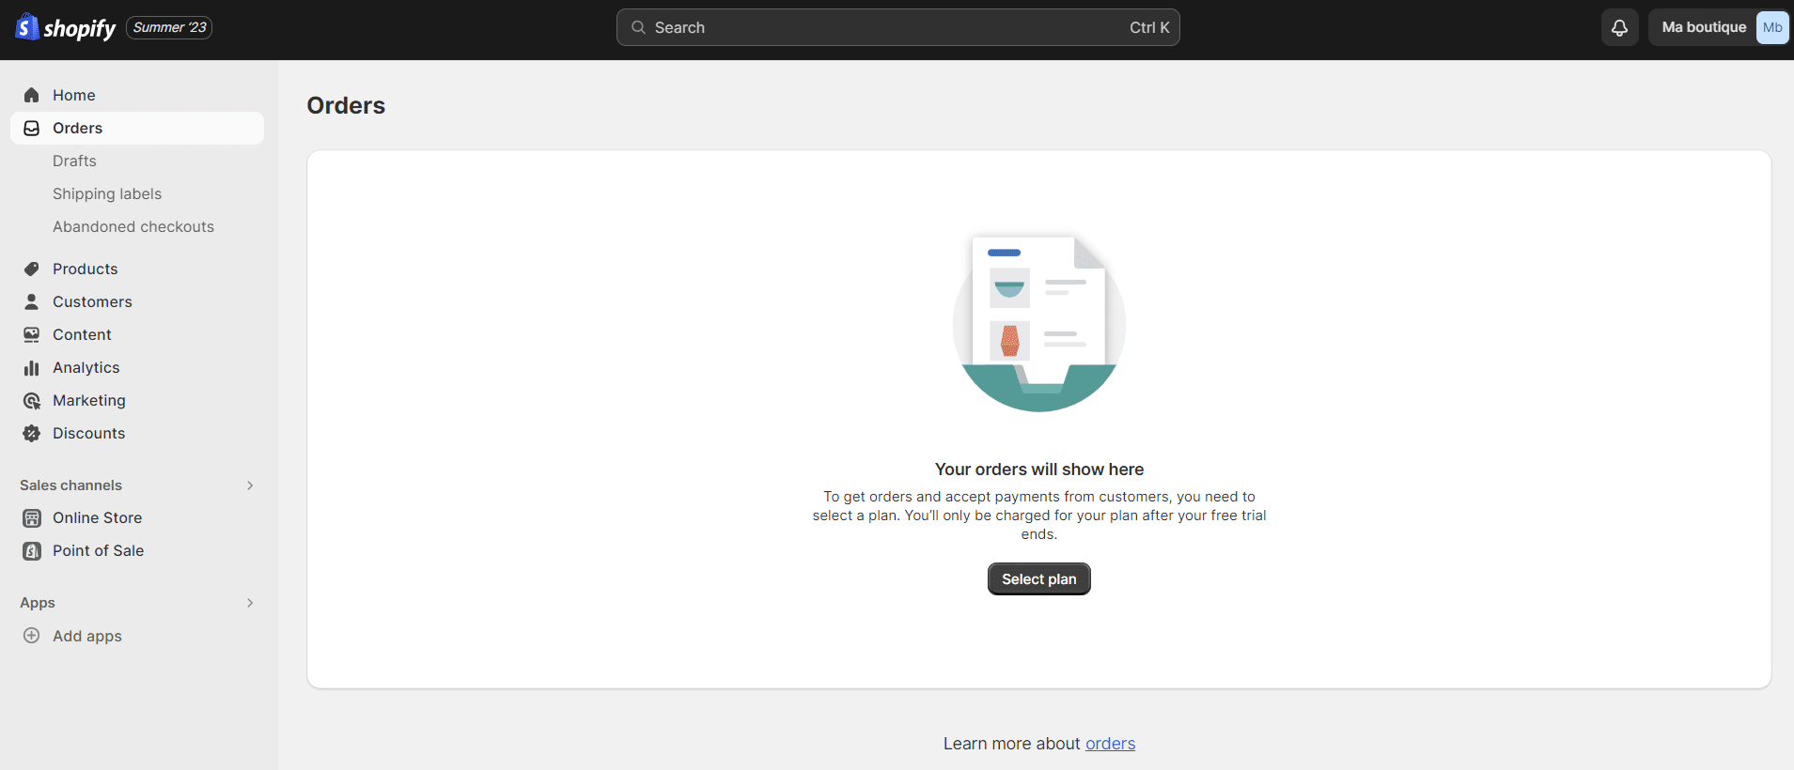This screenshot has width=1794, height=770.
Task: Open Shipping labels page
Action: click(107, 193)
